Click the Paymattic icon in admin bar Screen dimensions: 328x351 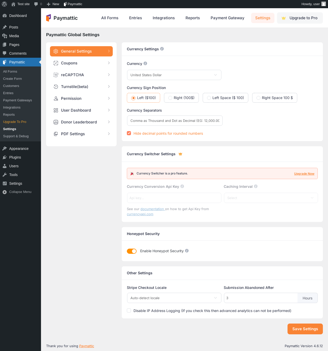pyautogui.click(x=65, y=4)
